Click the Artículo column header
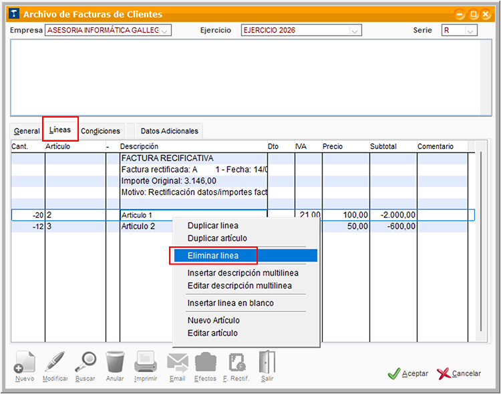The width and height of the screenshot is (501, 394). coord(75,146)
